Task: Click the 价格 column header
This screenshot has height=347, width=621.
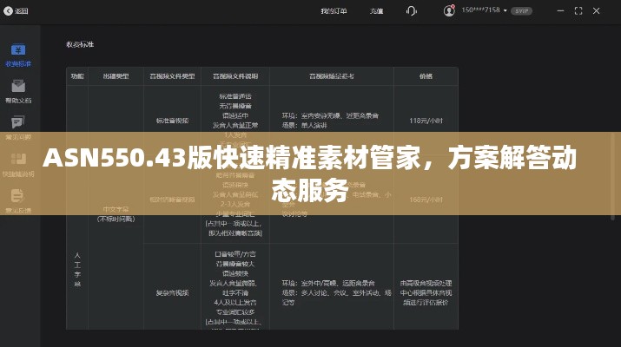Action: tap(426, 76)
